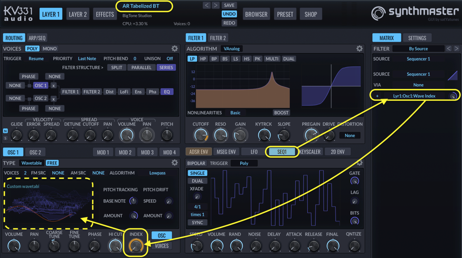Click the Glide knob
Viewport: 462px width, 258px height.
[x=16, y=135]
